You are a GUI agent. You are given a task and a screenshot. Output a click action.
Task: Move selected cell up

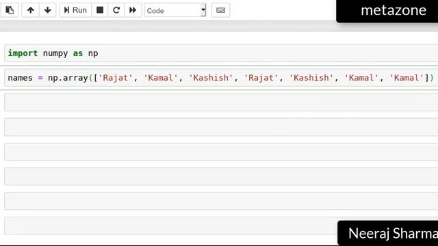[x=30, y=10]
